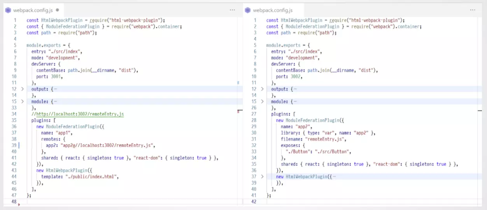Click name: "app2" line in right editor
This screenshot has height=210, width=487.
click(297, 126)
